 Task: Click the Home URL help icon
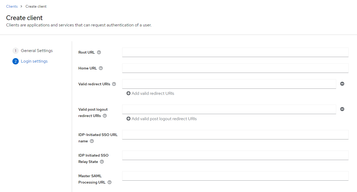pyautogui.click(x=101, y=68)
